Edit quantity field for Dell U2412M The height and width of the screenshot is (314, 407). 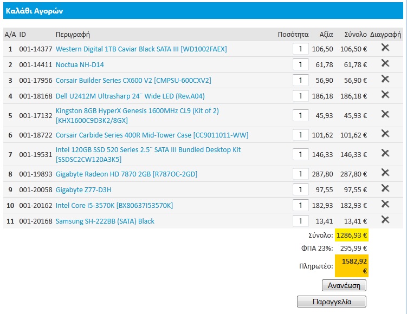pyautogui.click(x=301, y=96)
